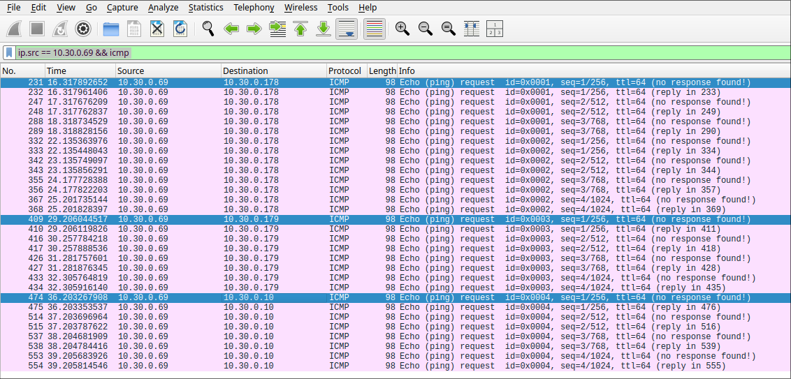The width and height of the screenshot is (791, 379).
Task: Open the Wireless menu
Action: [x=300, y=8]
